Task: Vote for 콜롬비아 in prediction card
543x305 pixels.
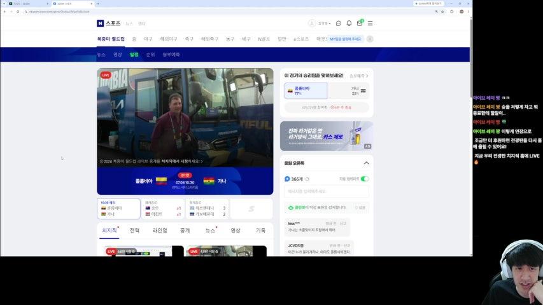Action: 306,91
